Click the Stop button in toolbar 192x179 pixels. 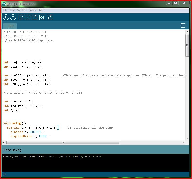pyautogui.click(x=13, y=17)
